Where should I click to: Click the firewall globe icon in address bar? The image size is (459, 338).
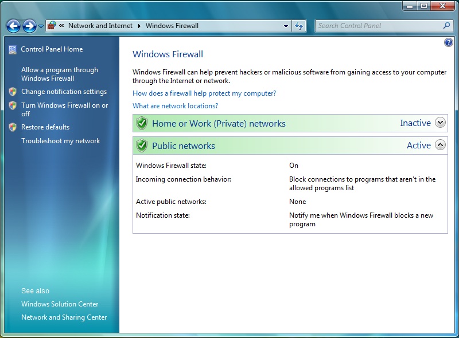[52, 26]
